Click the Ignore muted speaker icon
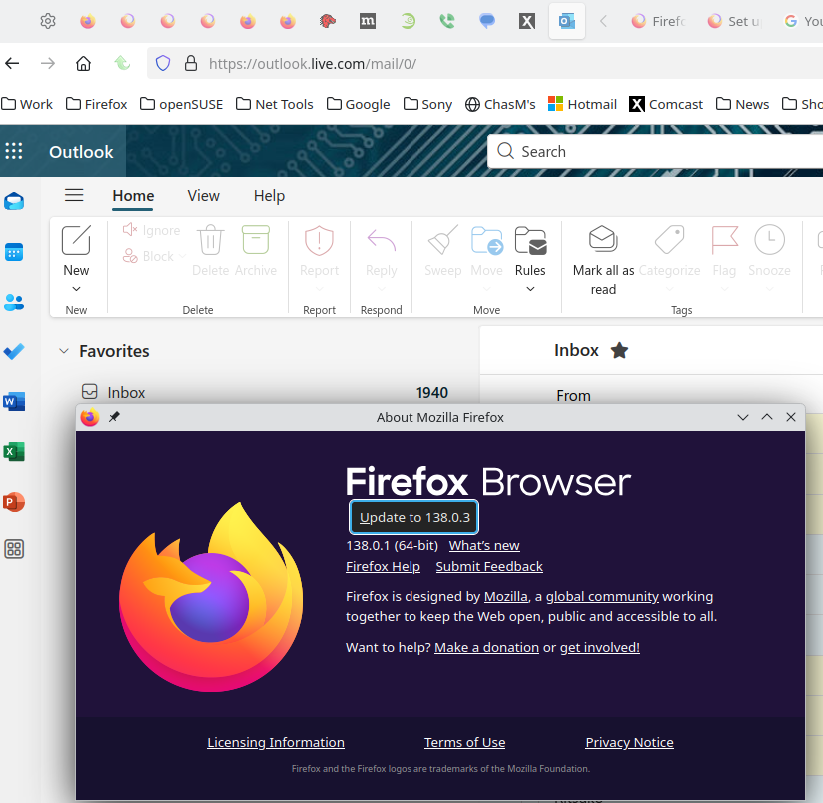 pos(130,230)
